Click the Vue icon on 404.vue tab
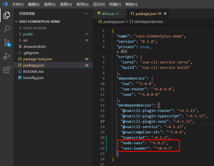214x166 pixels. pos(99,13)
